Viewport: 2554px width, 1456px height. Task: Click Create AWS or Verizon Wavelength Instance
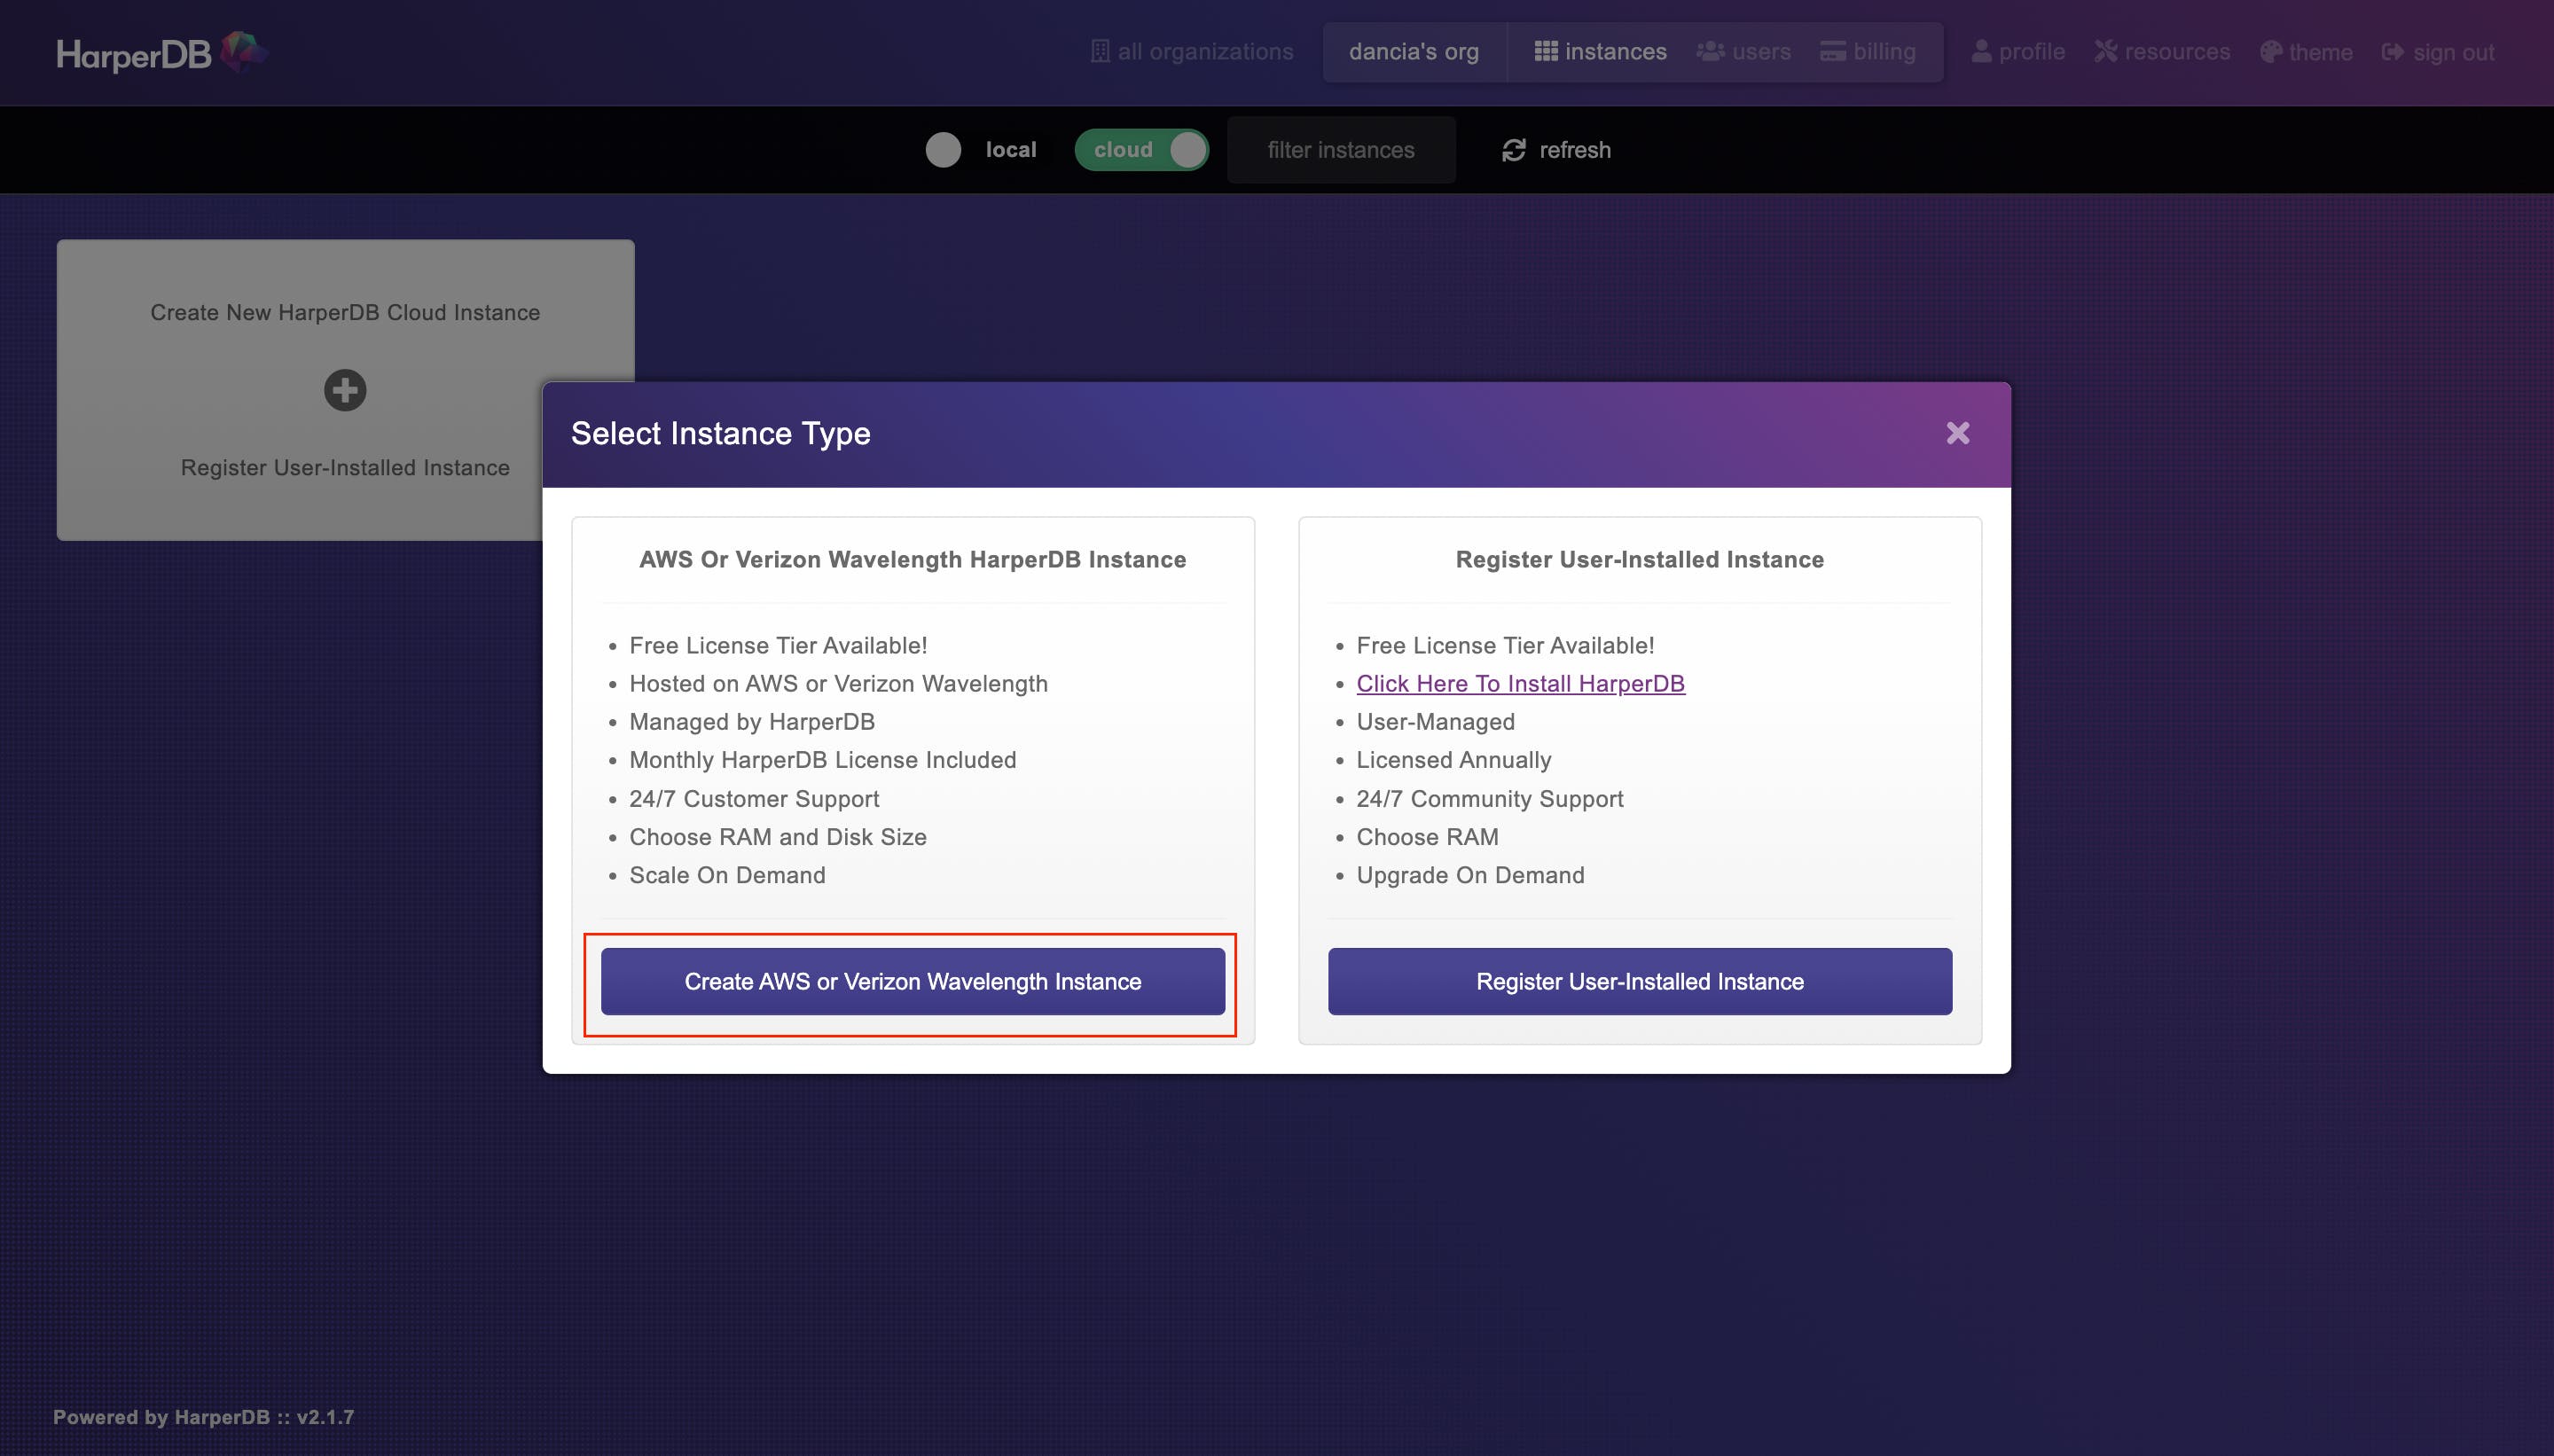(x=912, y=981)
